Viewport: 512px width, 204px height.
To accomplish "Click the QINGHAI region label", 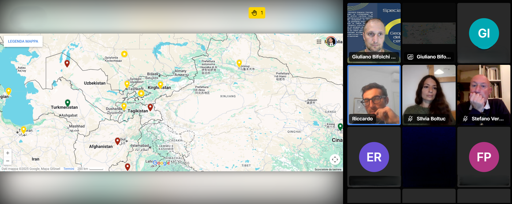I will (294, 132).
